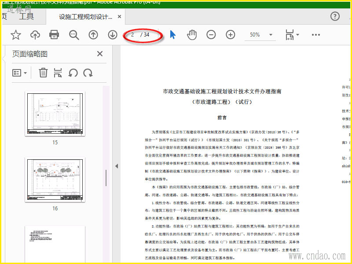
Task: Go to previous page arrow
Action: [93, 35]
